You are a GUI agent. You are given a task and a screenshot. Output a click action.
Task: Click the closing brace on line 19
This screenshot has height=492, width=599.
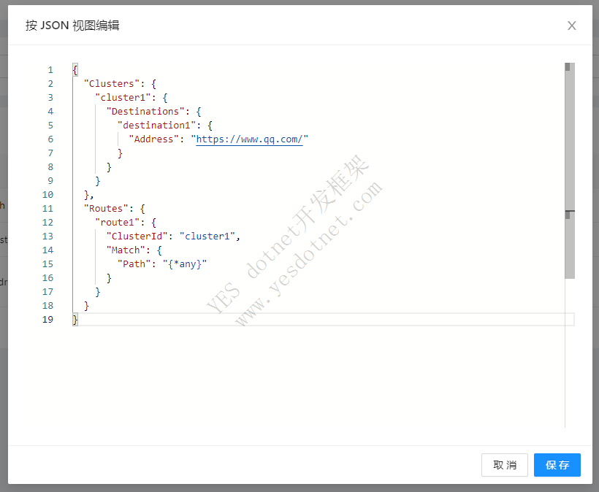click(x=75, y=320)
